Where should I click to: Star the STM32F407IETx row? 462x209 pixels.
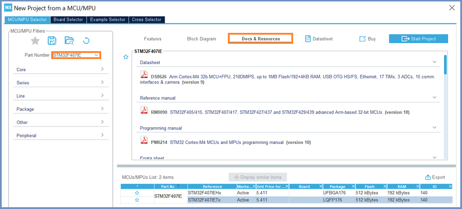tap(137, 200)
